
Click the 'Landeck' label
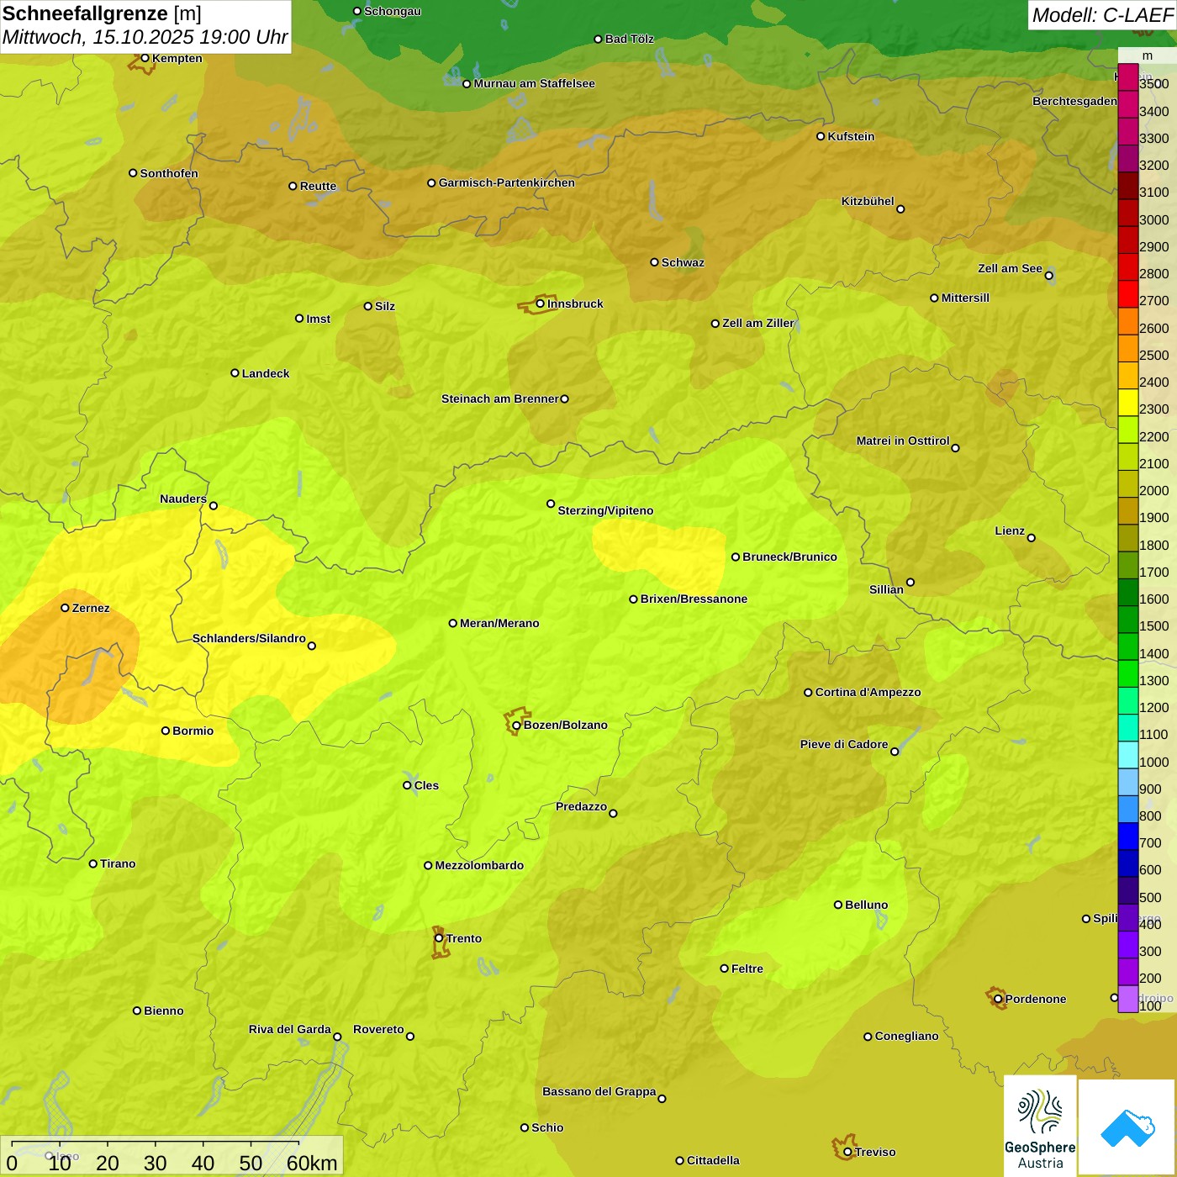coord(266,373)
